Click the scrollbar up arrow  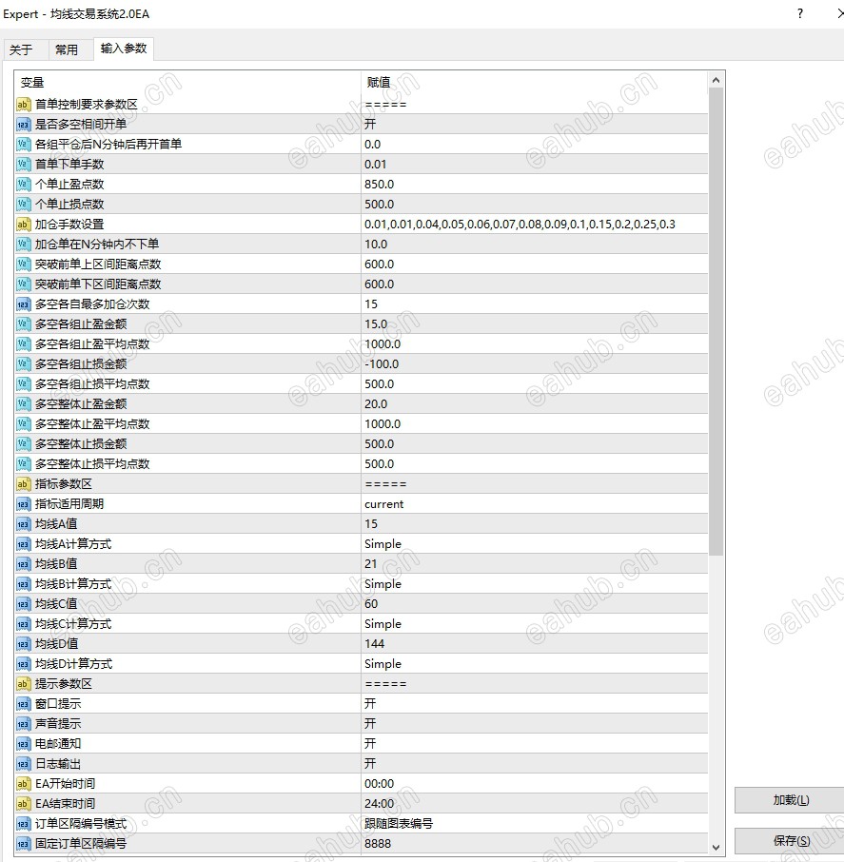(716, 80)
